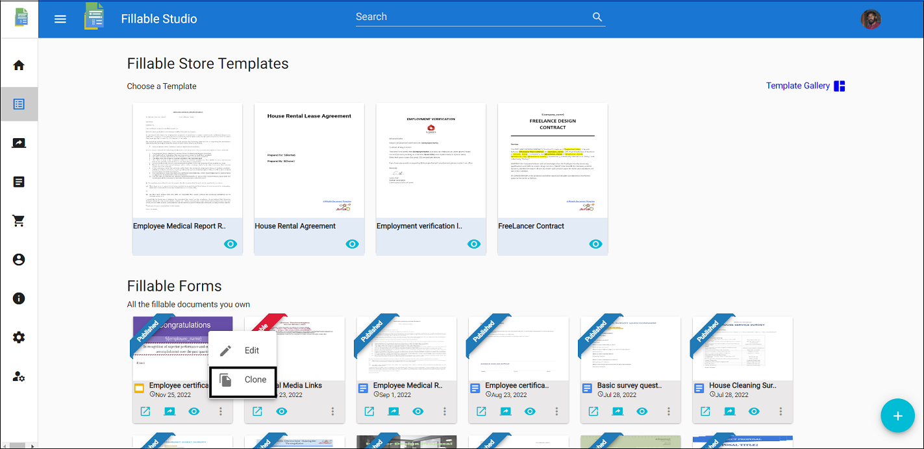This screenshot has width=924, height=449.
Task: Open Basic survey quest.. in new window
Action: 593,411
